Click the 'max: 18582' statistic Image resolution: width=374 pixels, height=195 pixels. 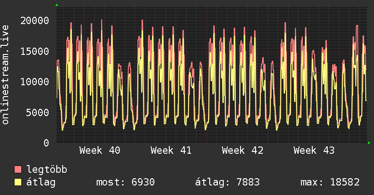[x=330, y=182]
